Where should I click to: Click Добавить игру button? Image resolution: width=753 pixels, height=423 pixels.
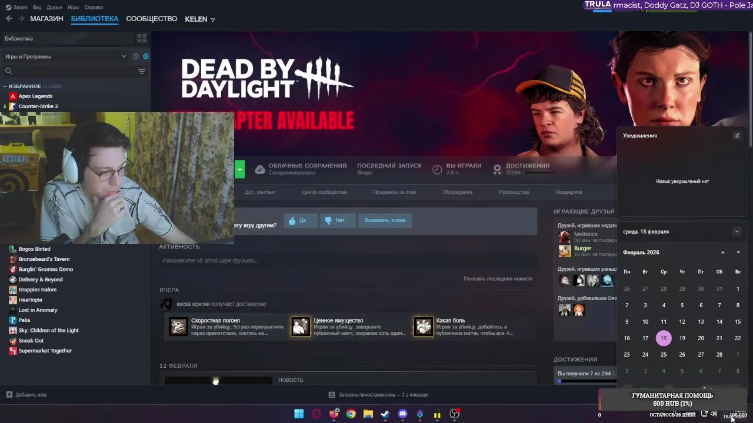26,395
